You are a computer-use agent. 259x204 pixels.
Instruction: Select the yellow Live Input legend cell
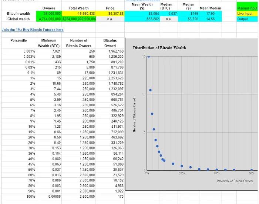coord(247,14)
